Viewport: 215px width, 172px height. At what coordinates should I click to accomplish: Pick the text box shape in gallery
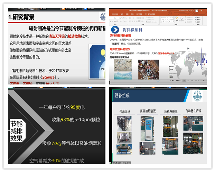tap(161, 18)
